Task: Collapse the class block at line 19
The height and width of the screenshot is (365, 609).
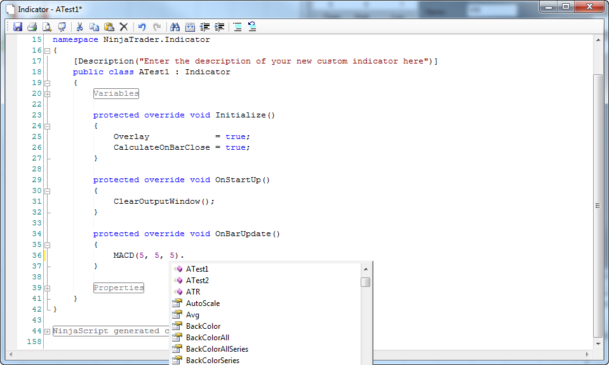Action: [x=48, y=83]
